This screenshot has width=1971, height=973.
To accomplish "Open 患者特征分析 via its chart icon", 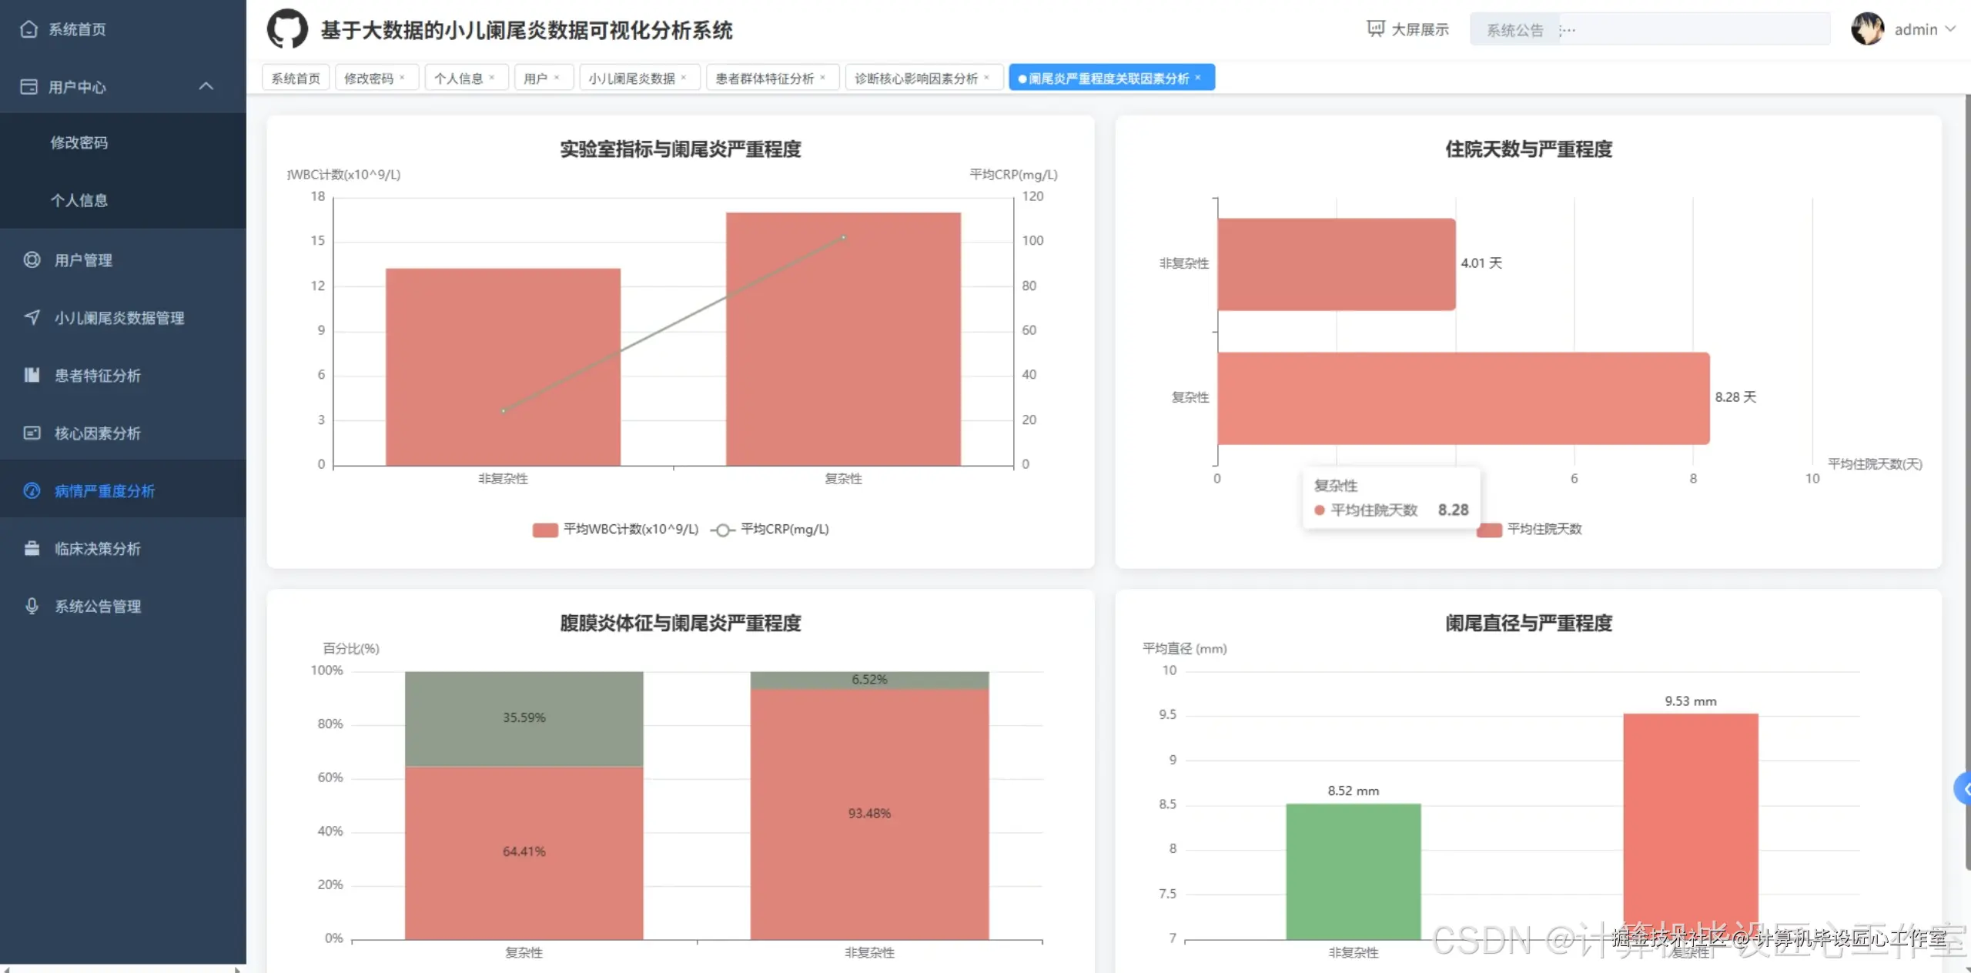I will (32, 375).
